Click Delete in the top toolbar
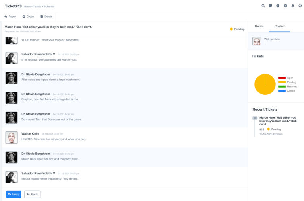 pyautogui.click(x=46, y=16)
